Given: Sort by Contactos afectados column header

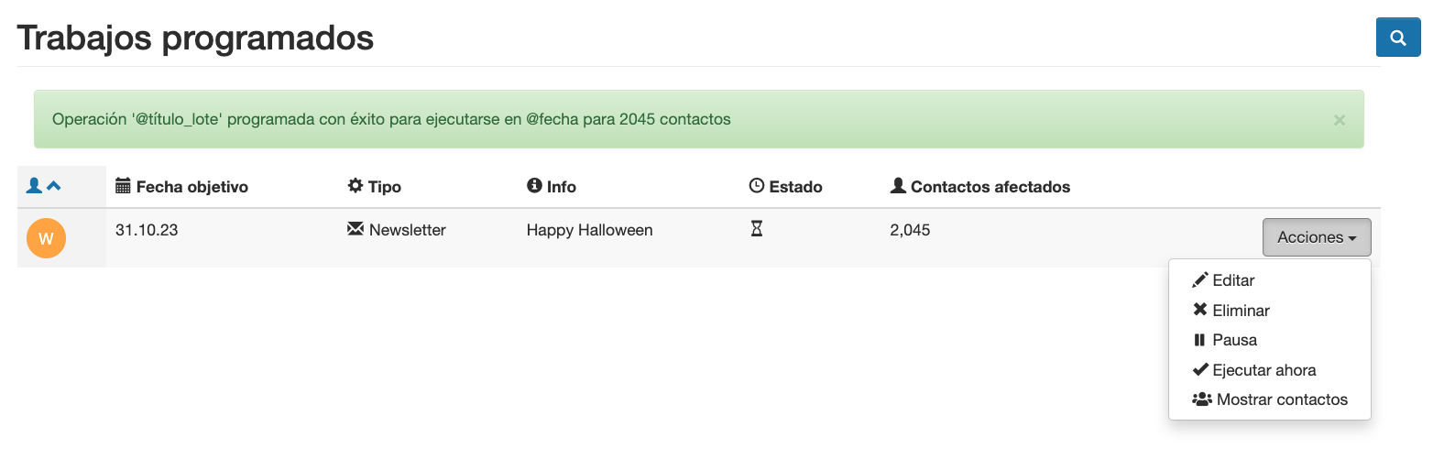Looking at the screenshot, I should (x=990, y=187).
